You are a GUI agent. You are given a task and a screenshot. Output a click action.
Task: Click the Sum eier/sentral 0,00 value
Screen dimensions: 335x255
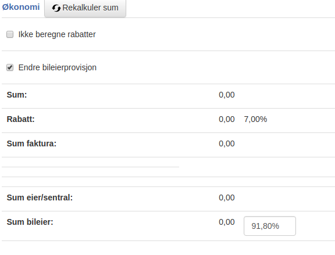pos(227,198)
